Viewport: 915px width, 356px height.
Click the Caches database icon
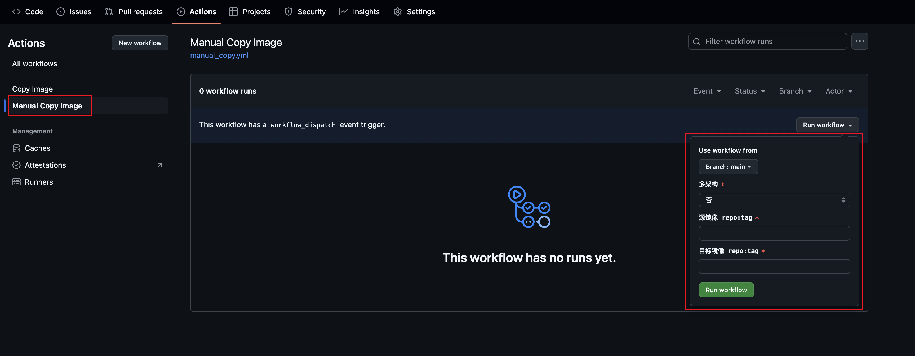pyautogui.click(x=16, y=148)
